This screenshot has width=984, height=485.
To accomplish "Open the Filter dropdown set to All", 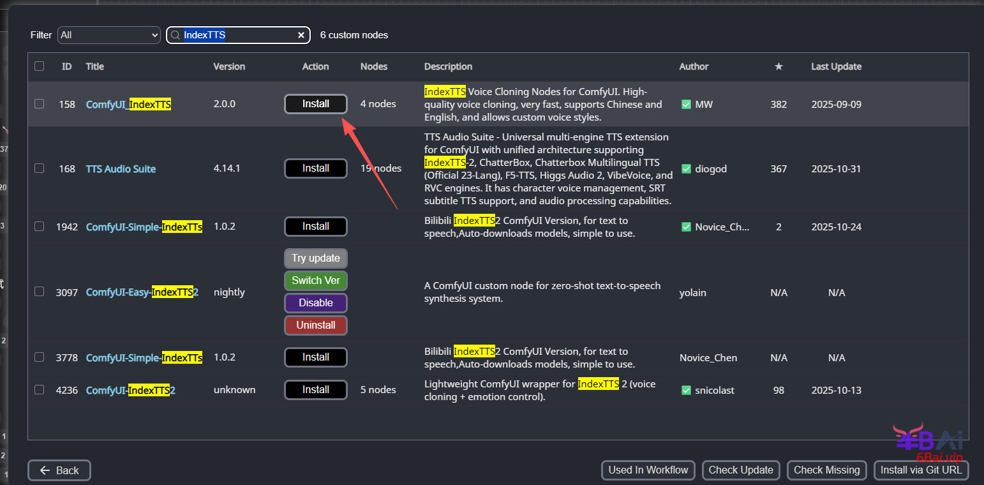I will [x=108, y=35].
